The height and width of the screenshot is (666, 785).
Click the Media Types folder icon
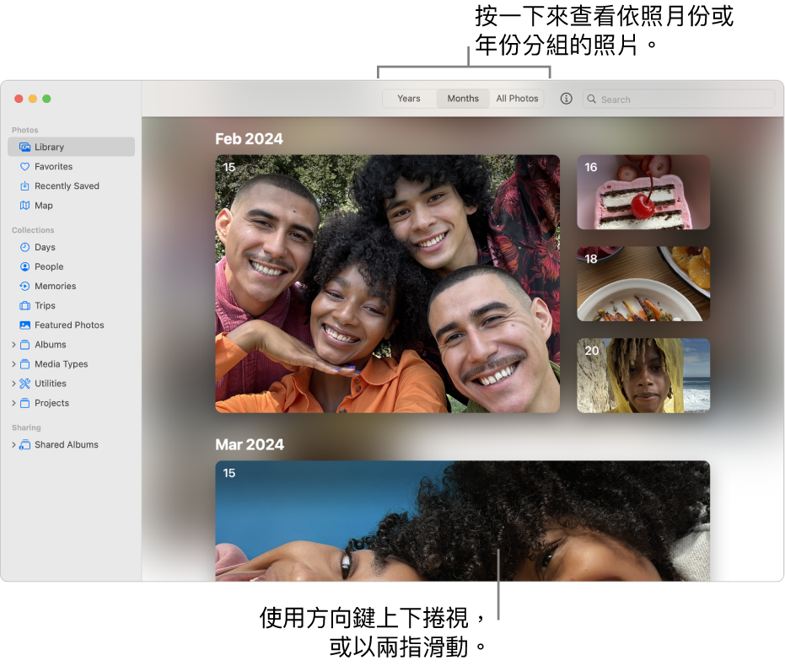point(24,364)
